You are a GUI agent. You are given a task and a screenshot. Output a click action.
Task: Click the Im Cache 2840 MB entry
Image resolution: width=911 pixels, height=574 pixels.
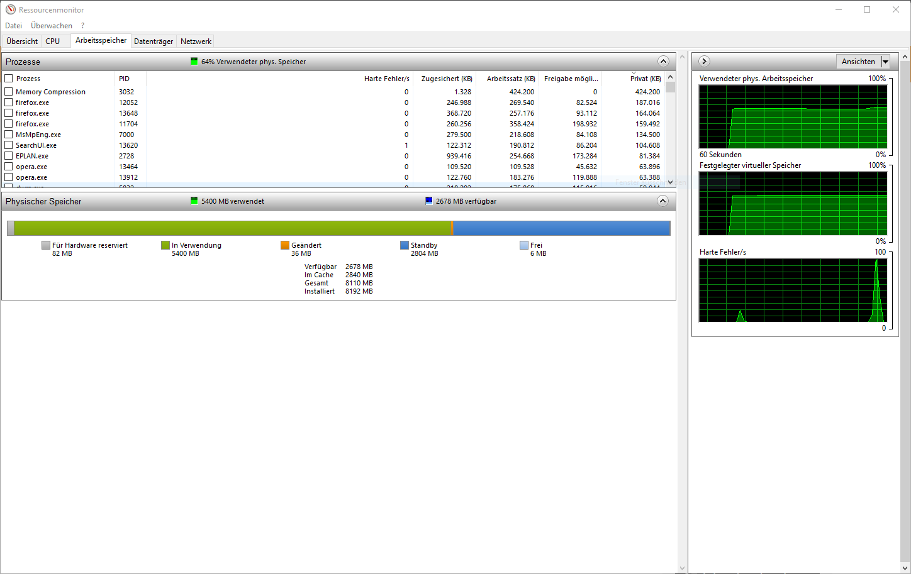click(x=338, y=275)
